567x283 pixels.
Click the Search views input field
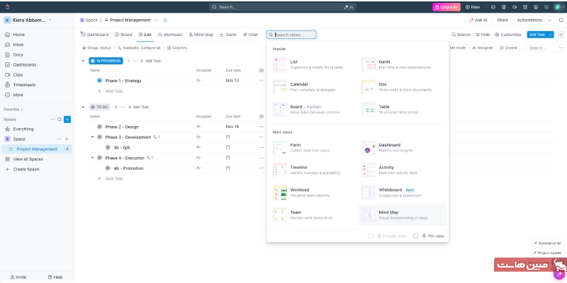point(293,34)
